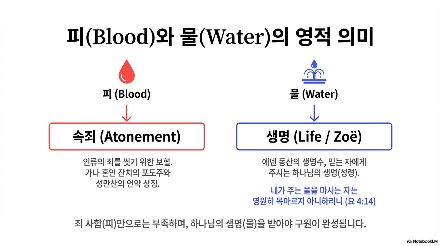
Task: Click the small droplet above the fountain
Action: tap(314, 62)
